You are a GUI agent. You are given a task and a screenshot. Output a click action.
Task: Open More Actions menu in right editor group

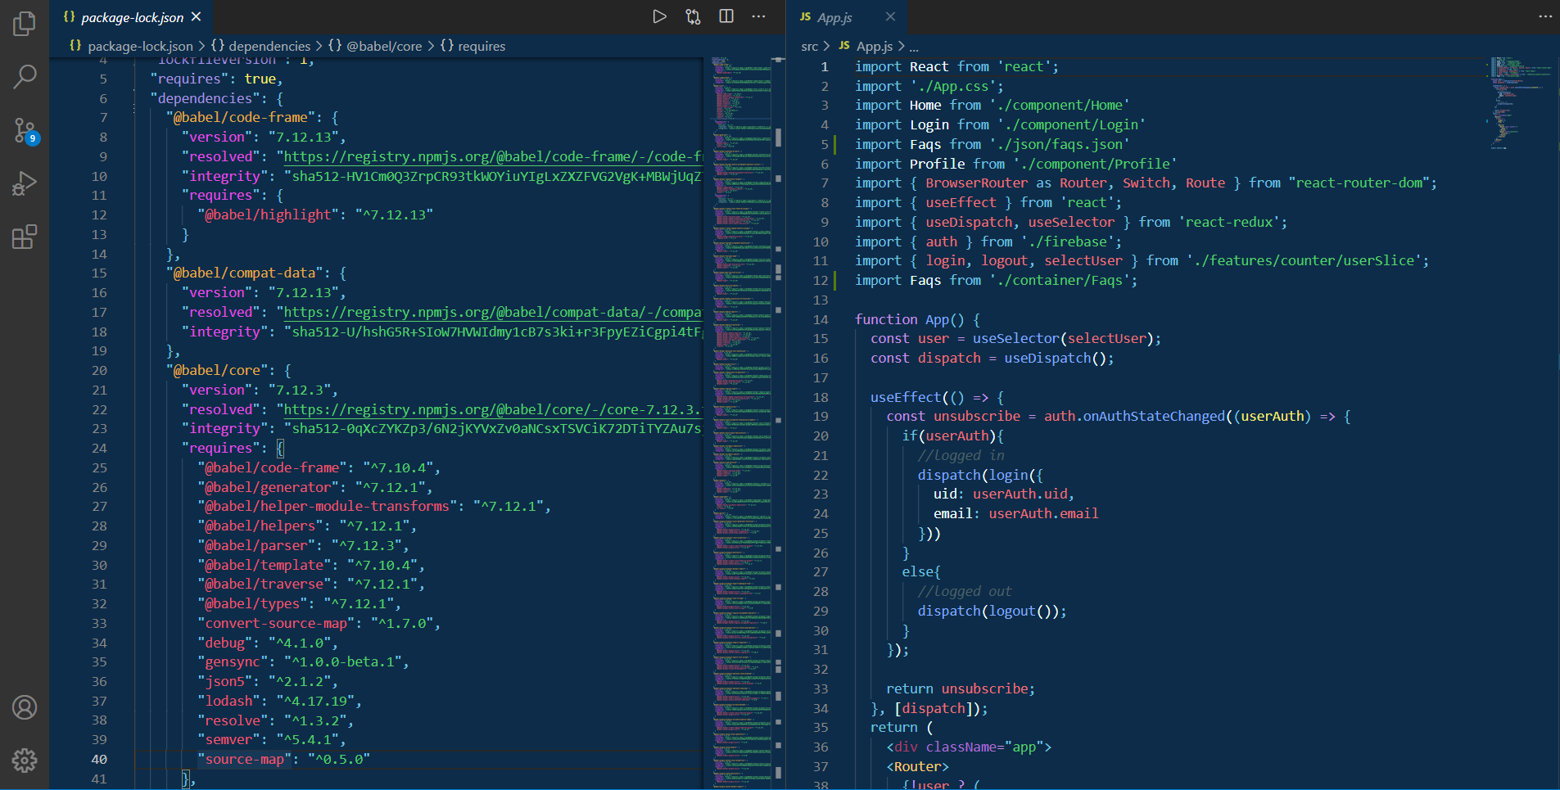coord(1545,16)
